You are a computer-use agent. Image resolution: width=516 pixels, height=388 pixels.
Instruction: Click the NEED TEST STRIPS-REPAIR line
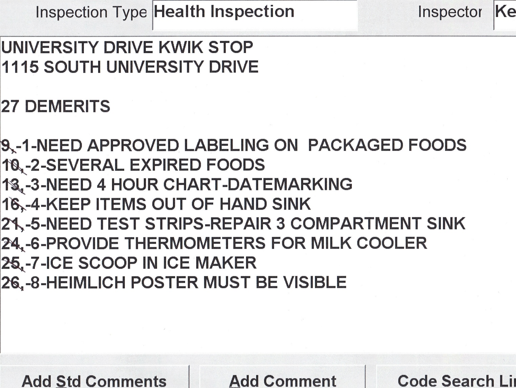(233, 224)
